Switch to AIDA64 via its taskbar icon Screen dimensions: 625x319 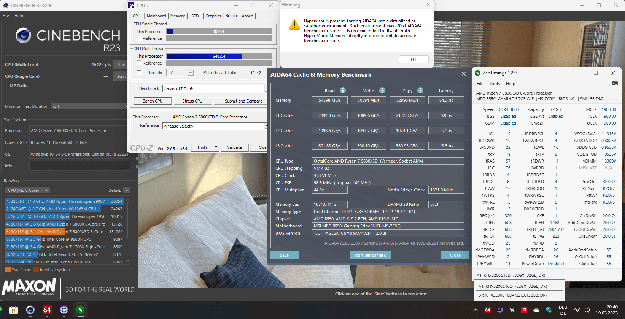coord(47,310)
